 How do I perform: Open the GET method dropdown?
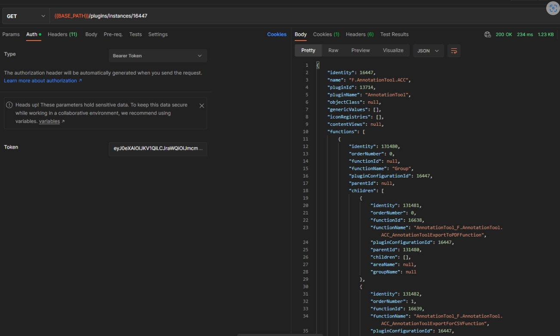pyautogui.click(x=26, y=16)
